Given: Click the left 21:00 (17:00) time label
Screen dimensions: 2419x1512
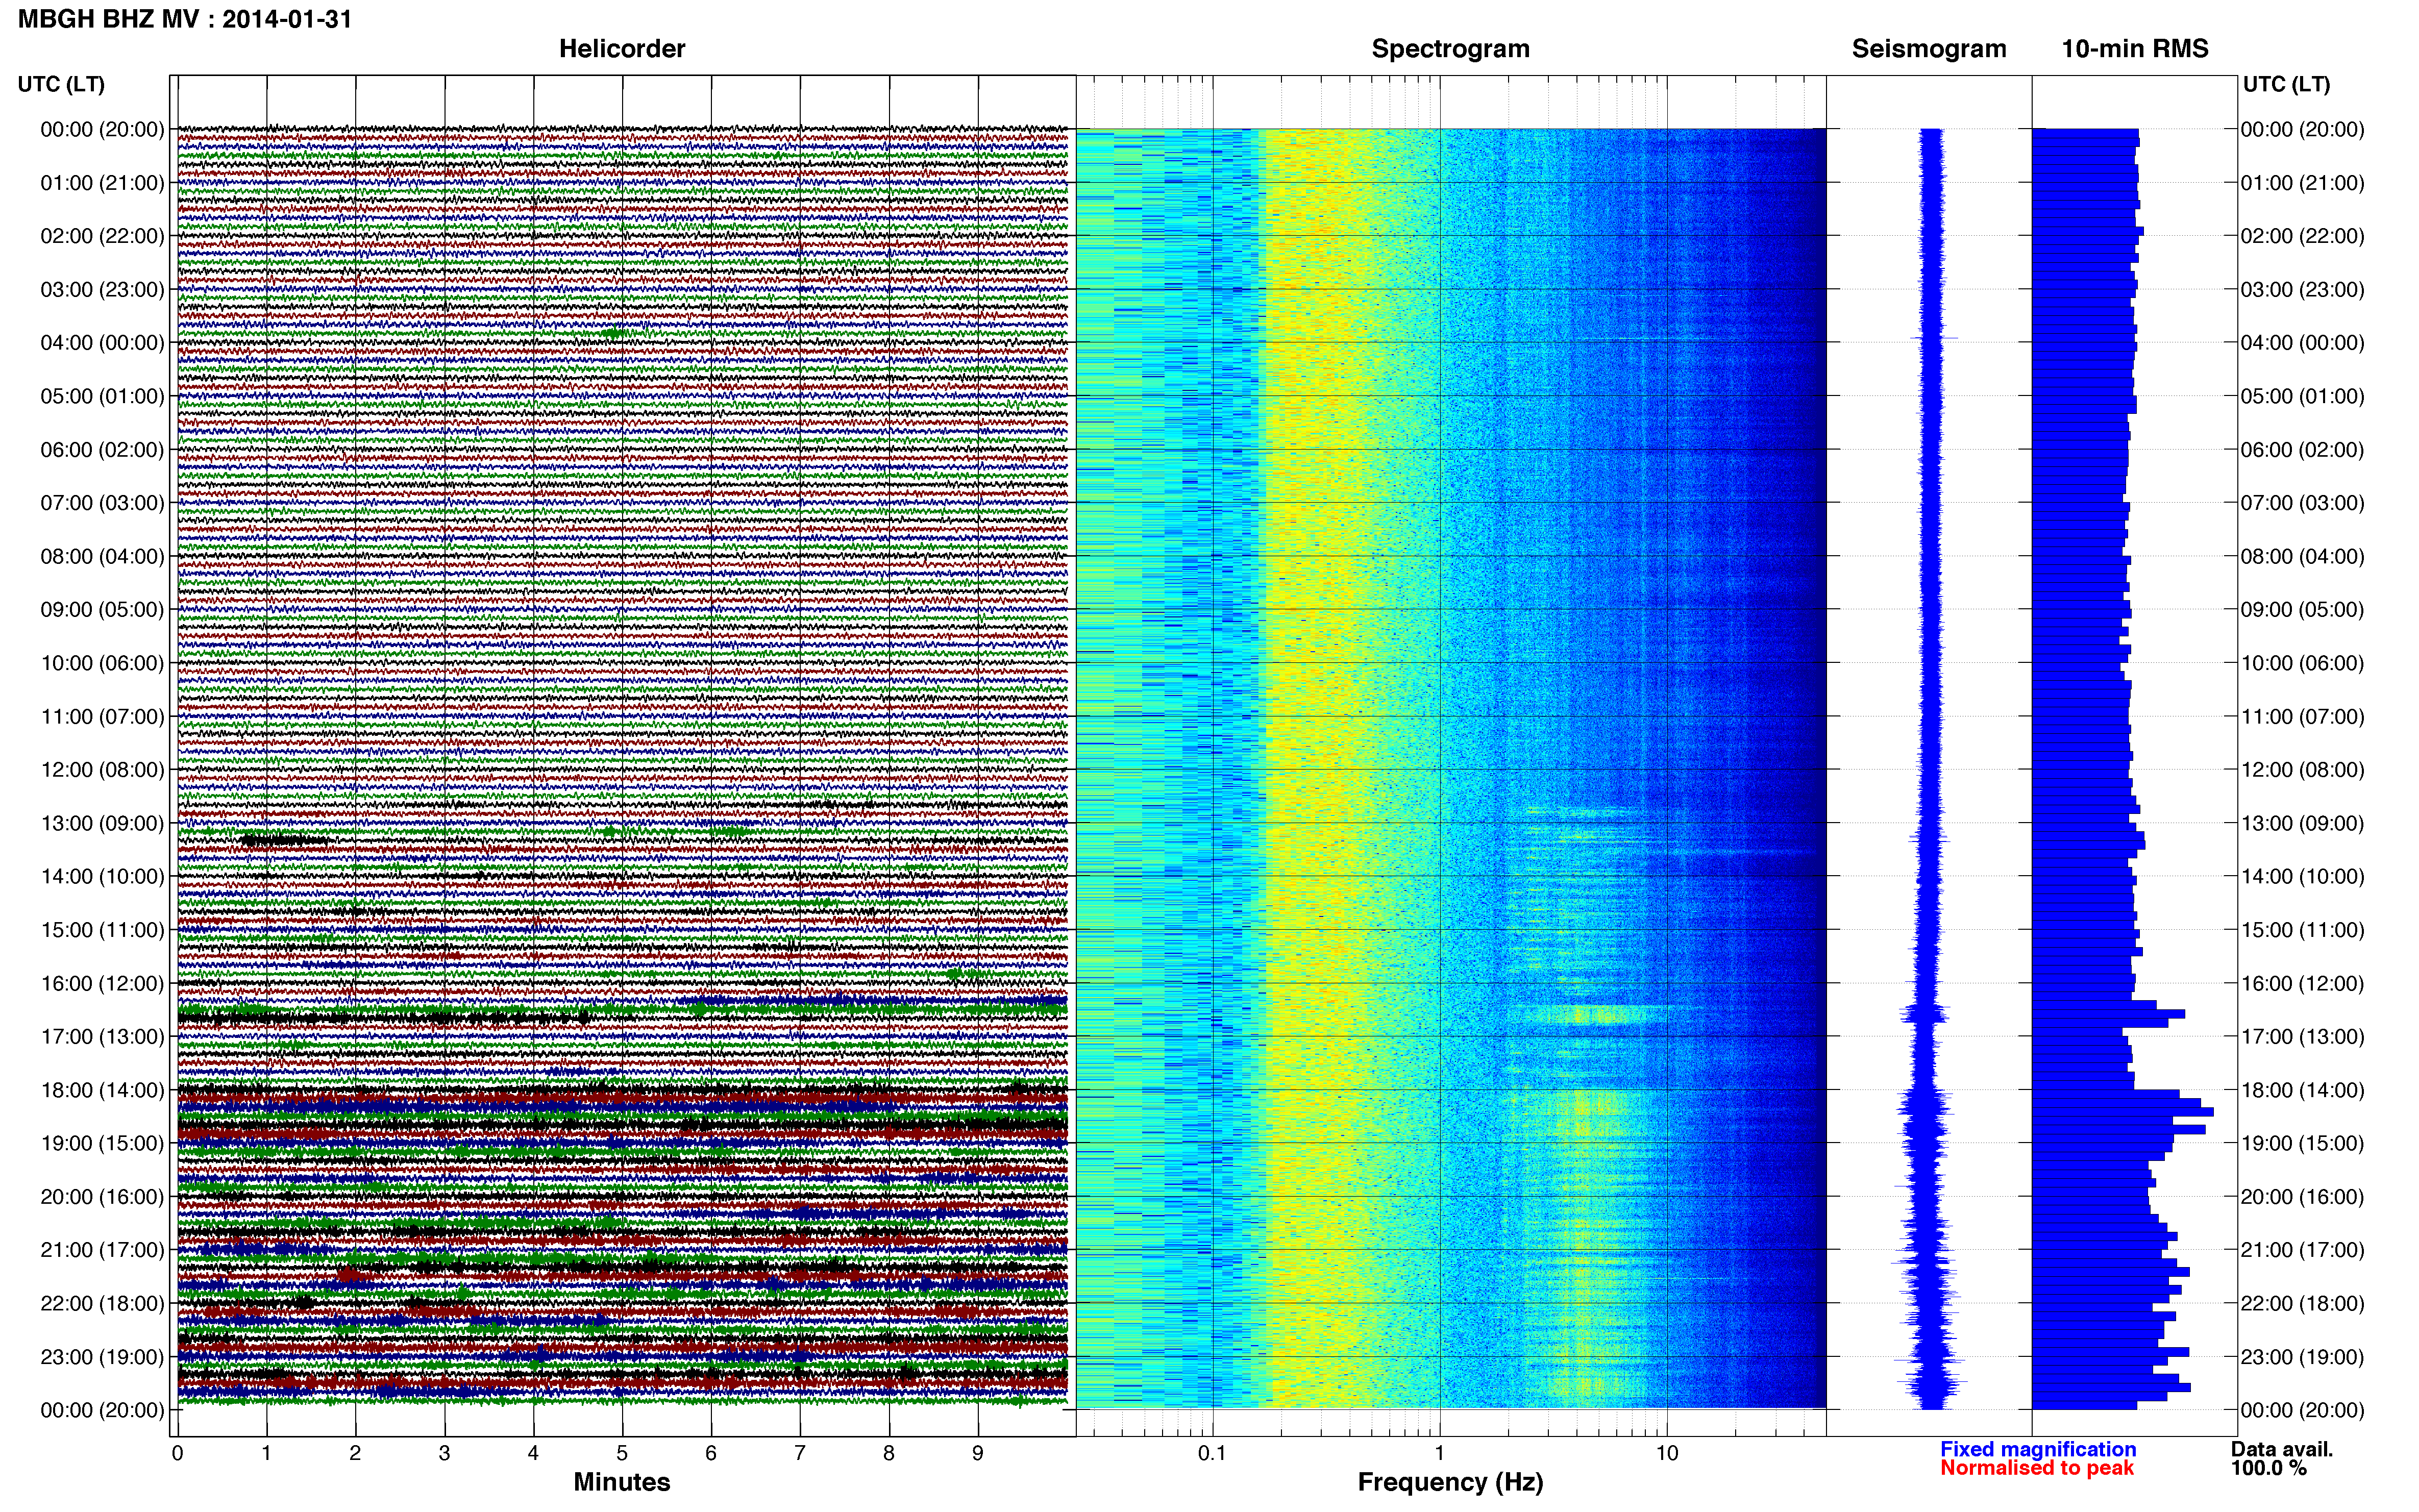Looking at the screenshot, I should (102, 1250).
